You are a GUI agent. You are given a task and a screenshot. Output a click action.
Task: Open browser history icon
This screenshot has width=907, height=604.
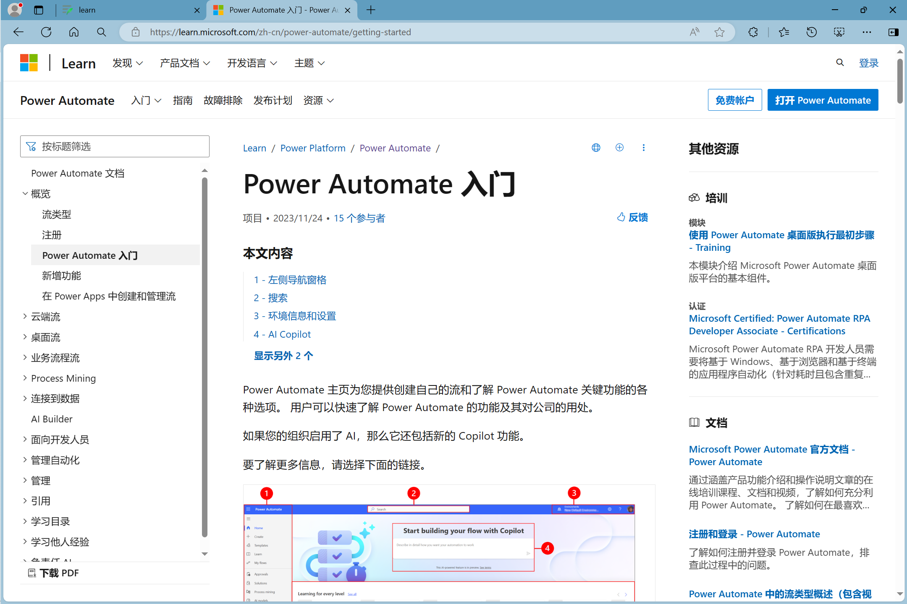click(x=811, y=32)
